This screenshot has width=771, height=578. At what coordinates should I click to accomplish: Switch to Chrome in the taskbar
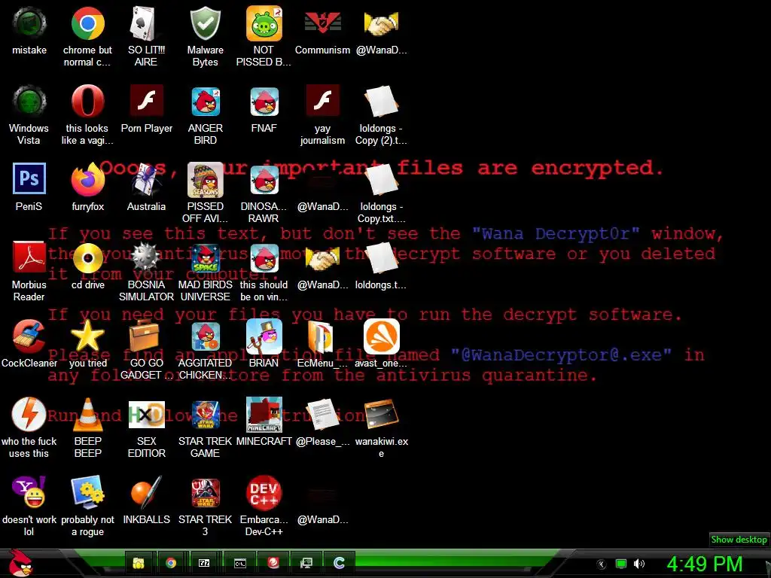[171, 563]
